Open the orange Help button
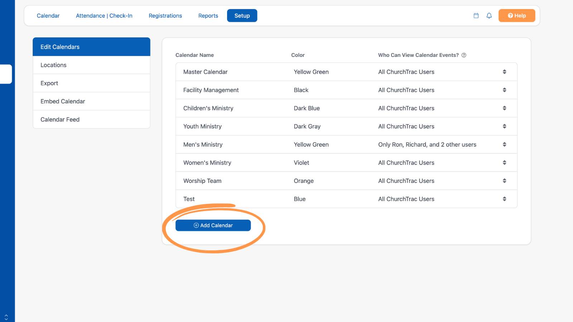 point(517,16)
